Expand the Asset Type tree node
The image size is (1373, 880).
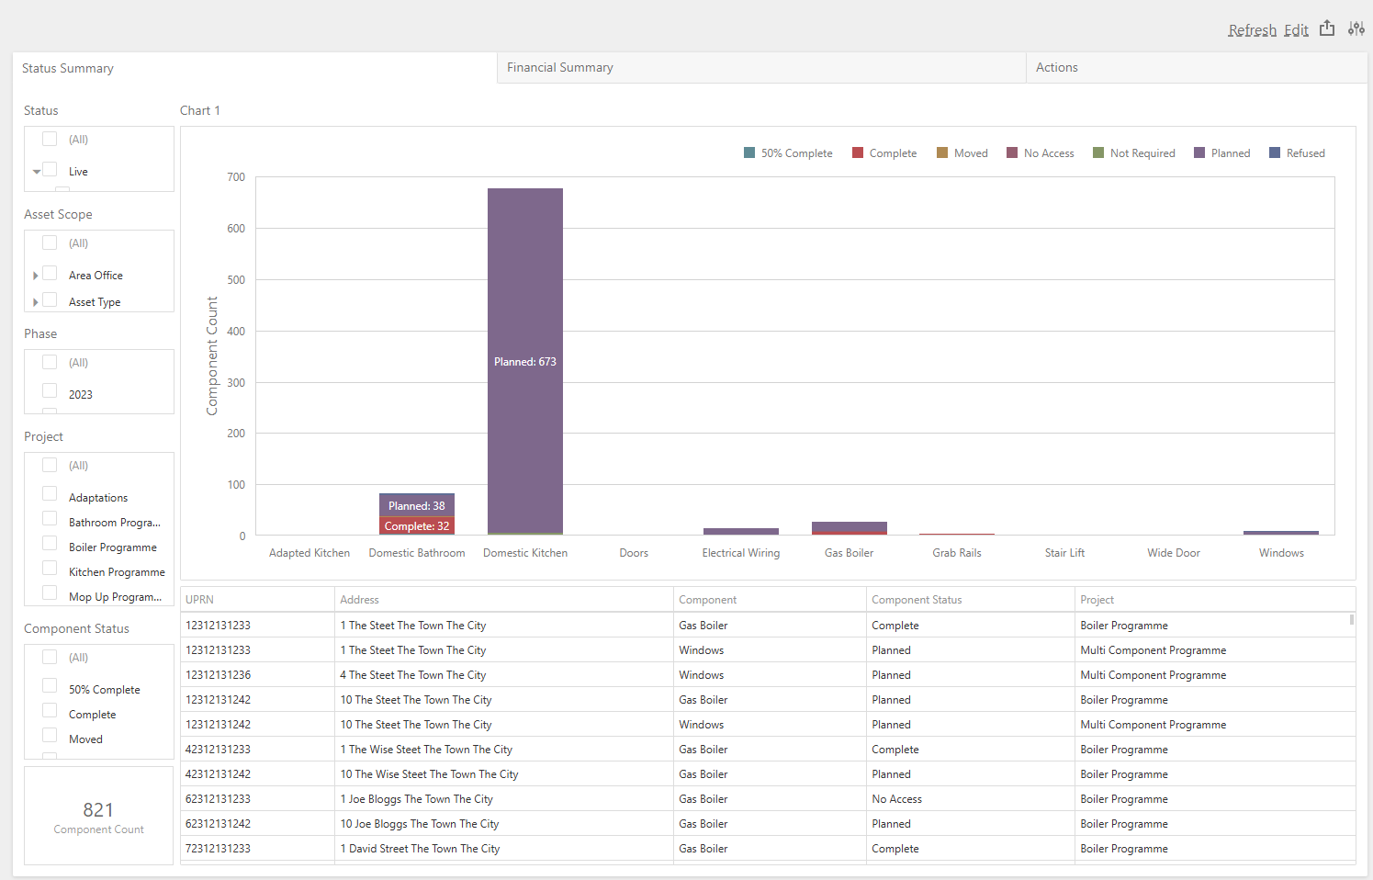click(36, 302)
